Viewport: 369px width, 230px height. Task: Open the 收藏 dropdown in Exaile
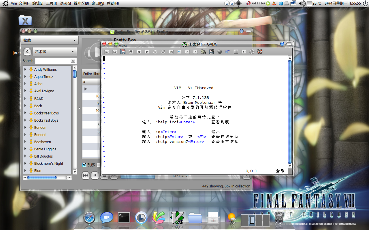[x=50, y=41]
